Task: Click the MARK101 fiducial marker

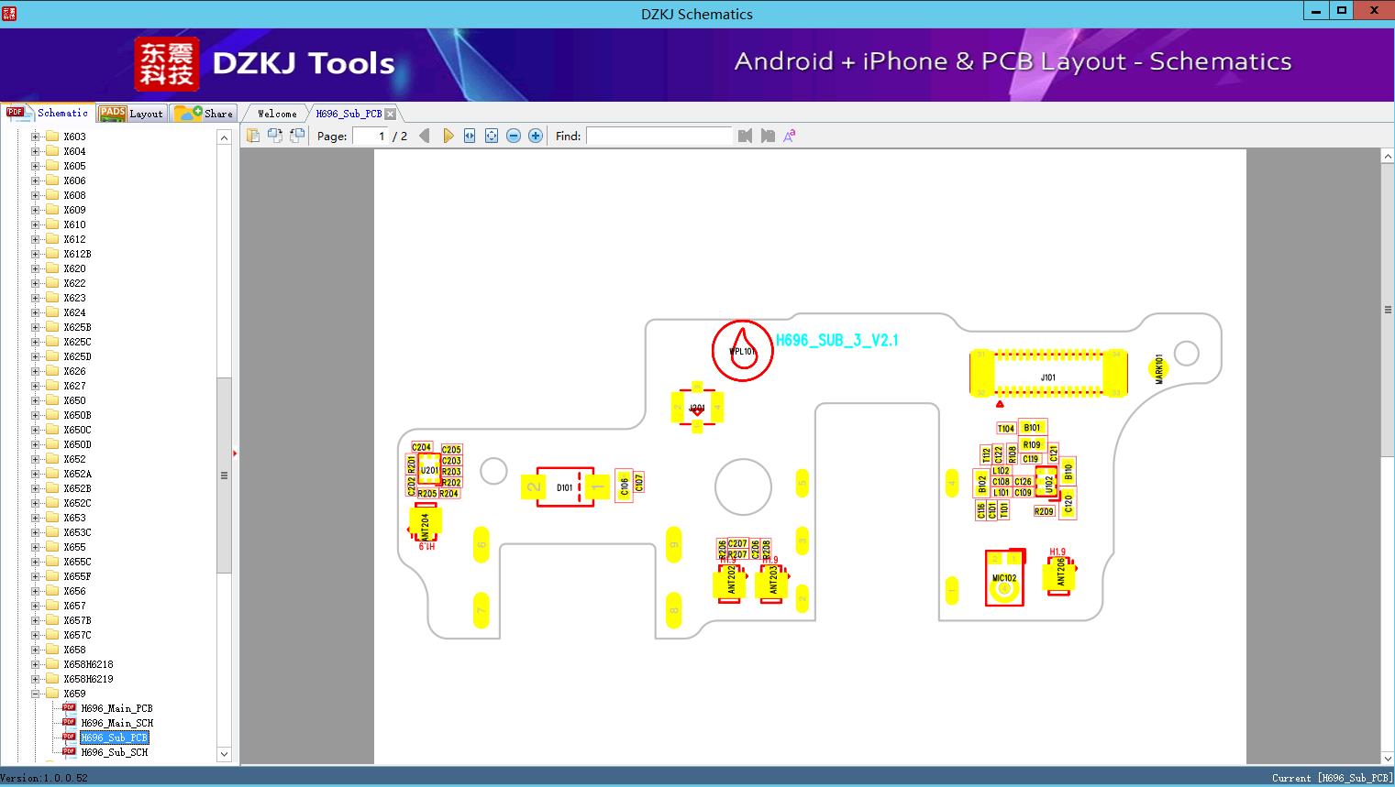Action: pyautogui.click(x=1158, y=368)
